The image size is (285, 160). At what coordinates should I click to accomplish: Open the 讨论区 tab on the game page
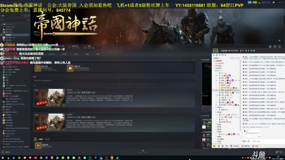pos(76,54)
